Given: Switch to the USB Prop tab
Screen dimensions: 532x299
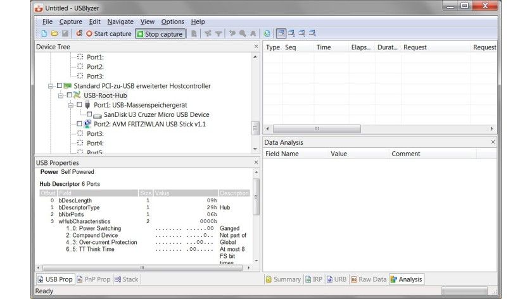Looking at the screenshot, I should [x=55, y=279].
